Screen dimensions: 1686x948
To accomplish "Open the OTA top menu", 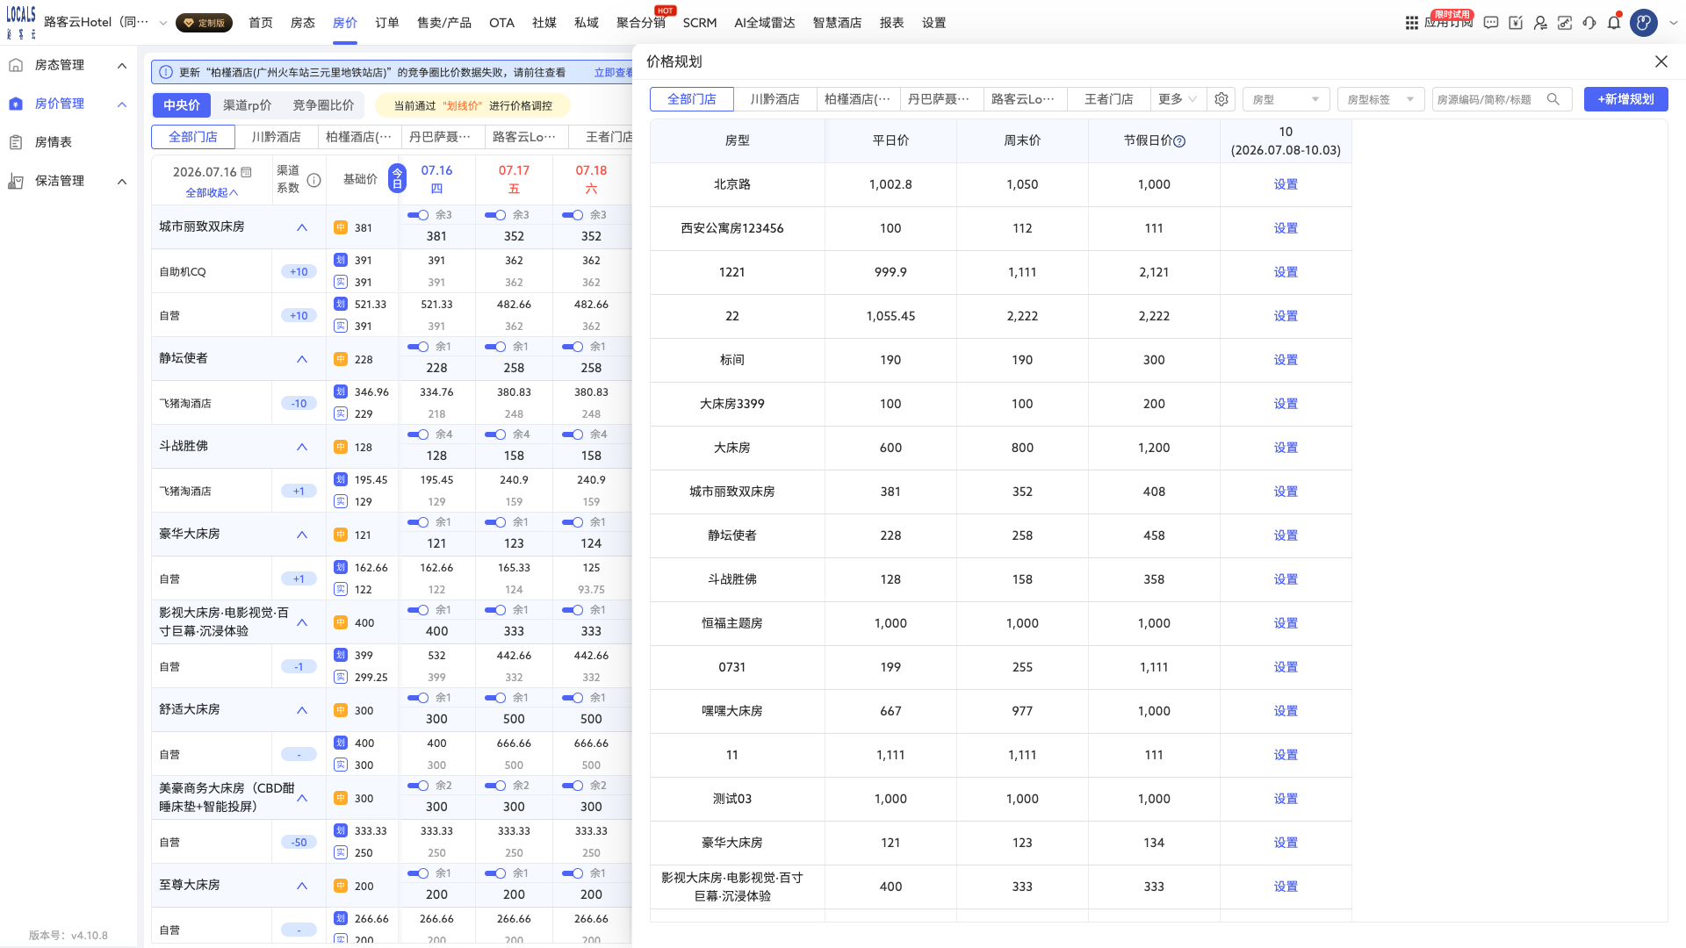I will tap(502, 23).
